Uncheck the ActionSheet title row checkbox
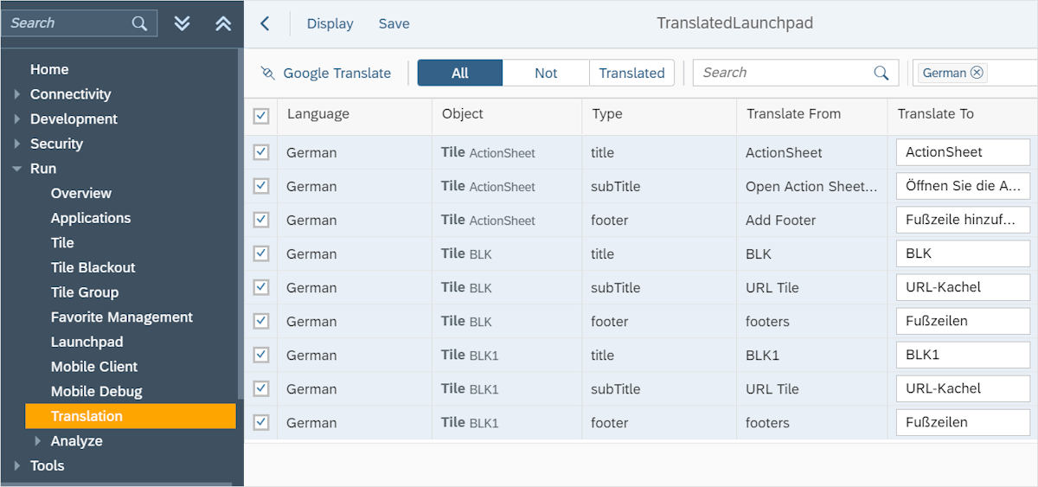The height and width of the screenshot is (487, 1038). (x=261, y=152)
